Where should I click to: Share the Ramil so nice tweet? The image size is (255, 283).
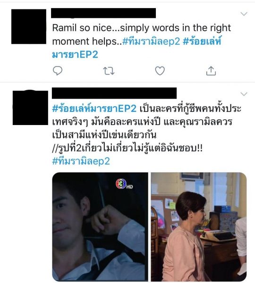point(211,71)
